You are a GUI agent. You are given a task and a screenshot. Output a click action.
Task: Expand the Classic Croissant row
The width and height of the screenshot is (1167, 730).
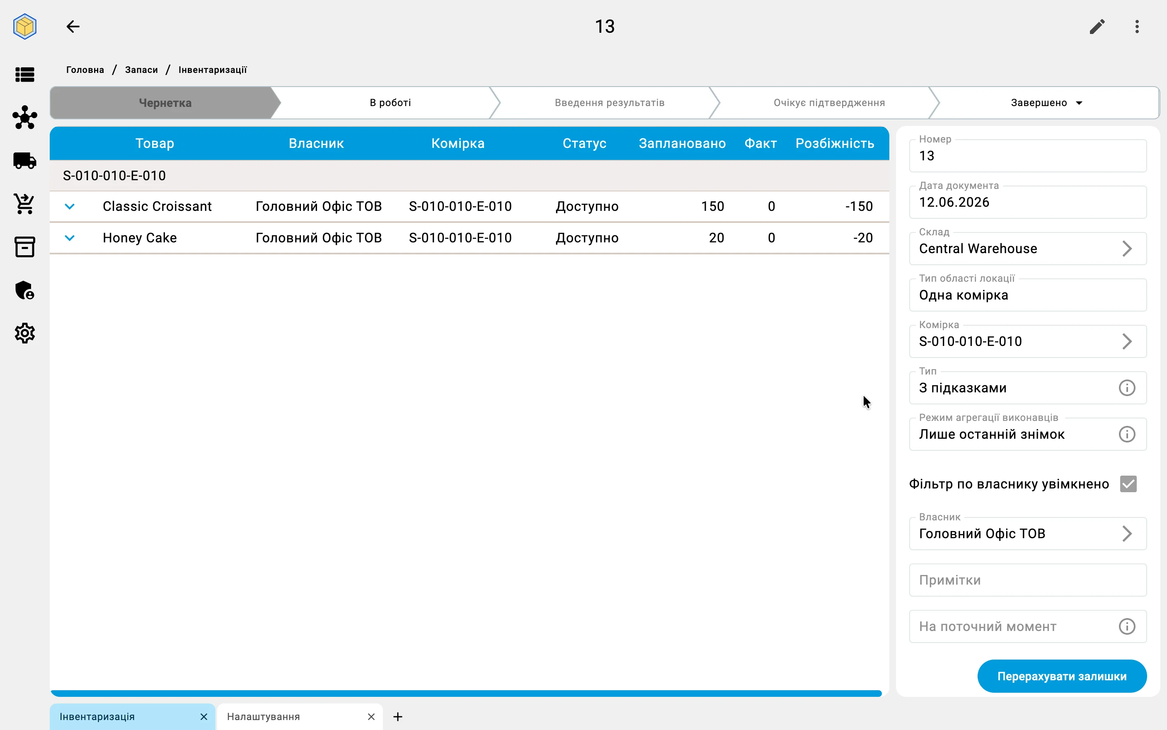70,206
